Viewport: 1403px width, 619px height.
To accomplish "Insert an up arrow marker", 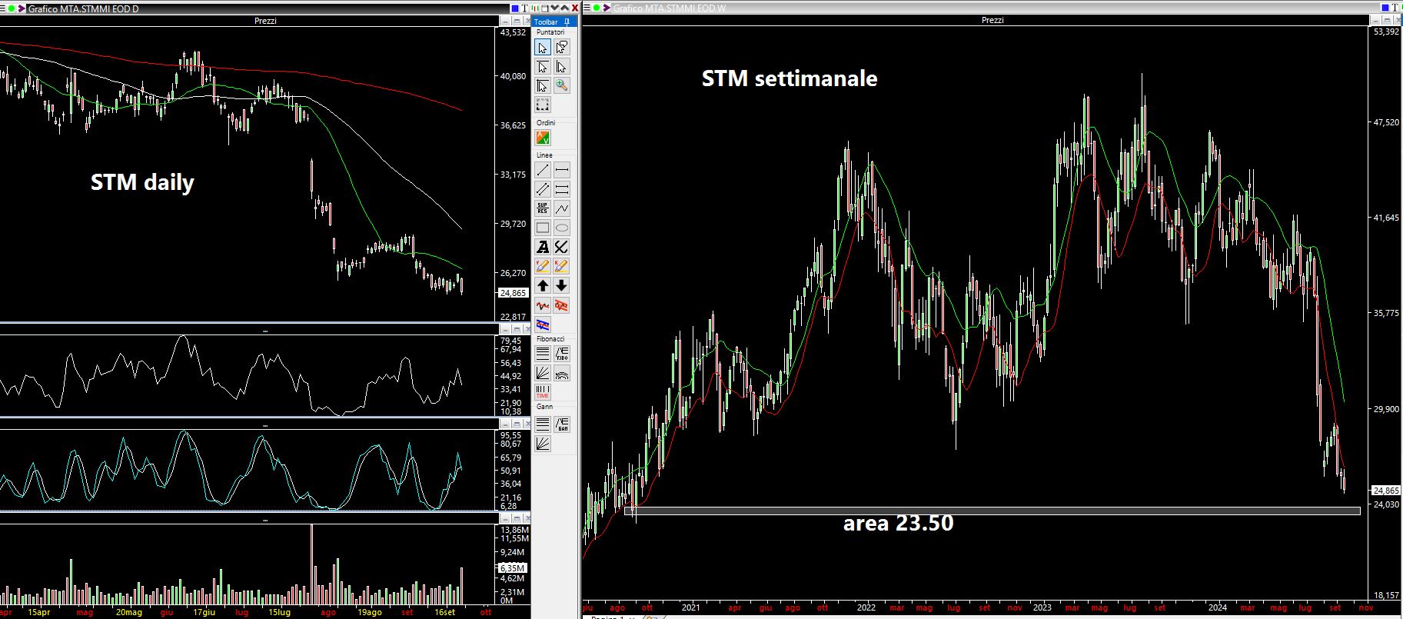I will point(543,286).
